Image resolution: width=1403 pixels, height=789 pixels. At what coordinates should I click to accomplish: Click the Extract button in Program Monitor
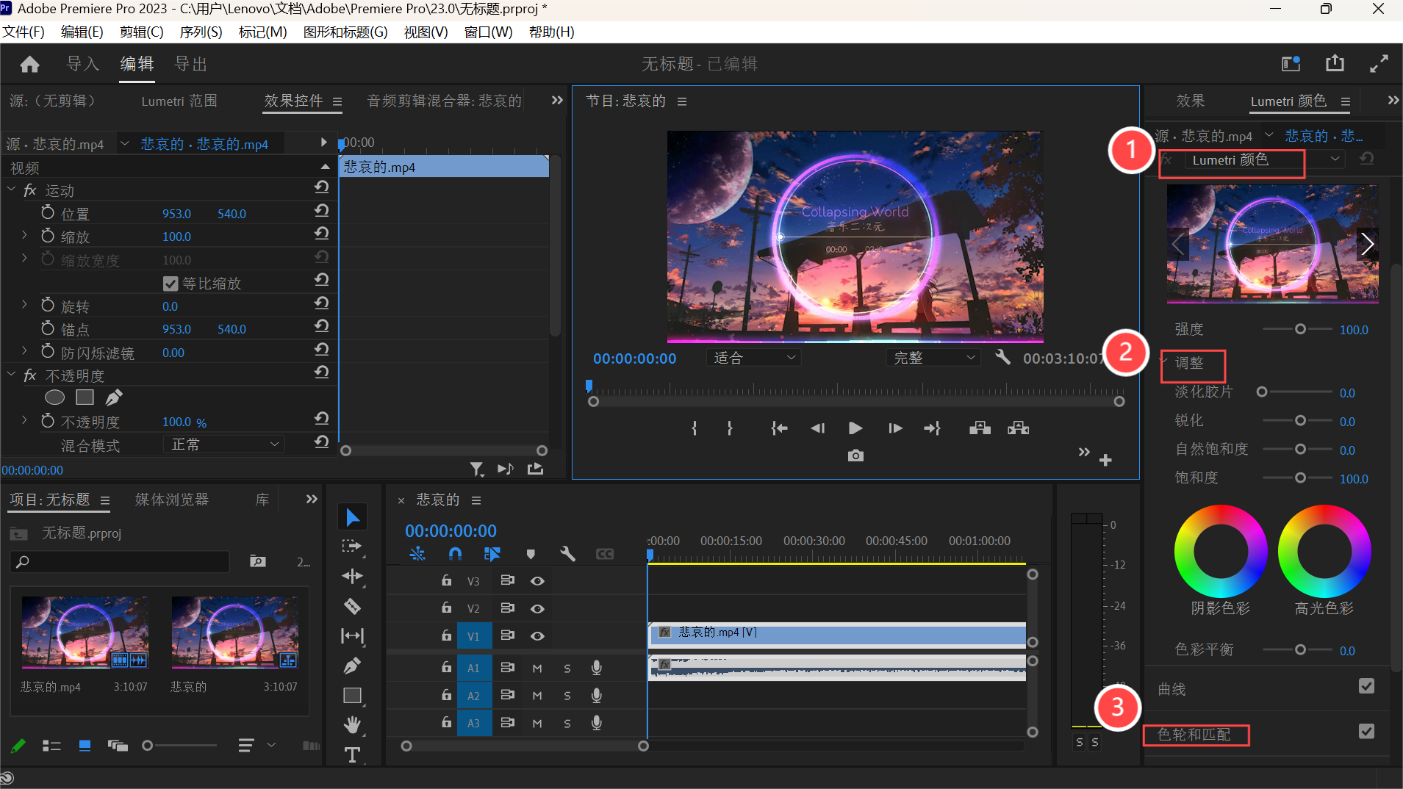[1018, 428]
